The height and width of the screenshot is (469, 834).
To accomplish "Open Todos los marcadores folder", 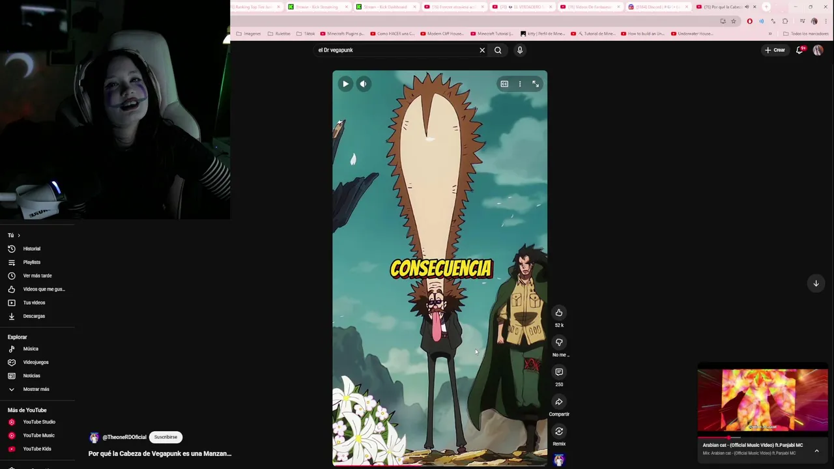I will pyautogui.click(x=806, y=33).
